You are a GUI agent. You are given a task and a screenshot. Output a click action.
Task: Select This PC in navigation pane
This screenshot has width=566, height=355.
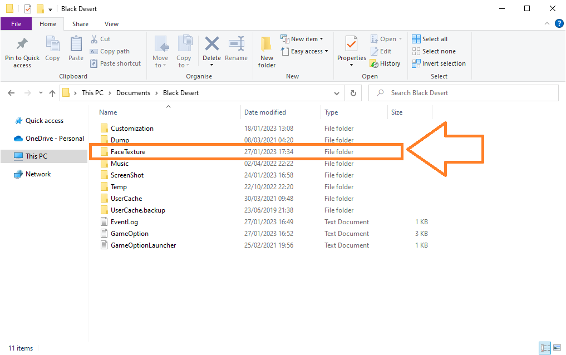[44, 156]
